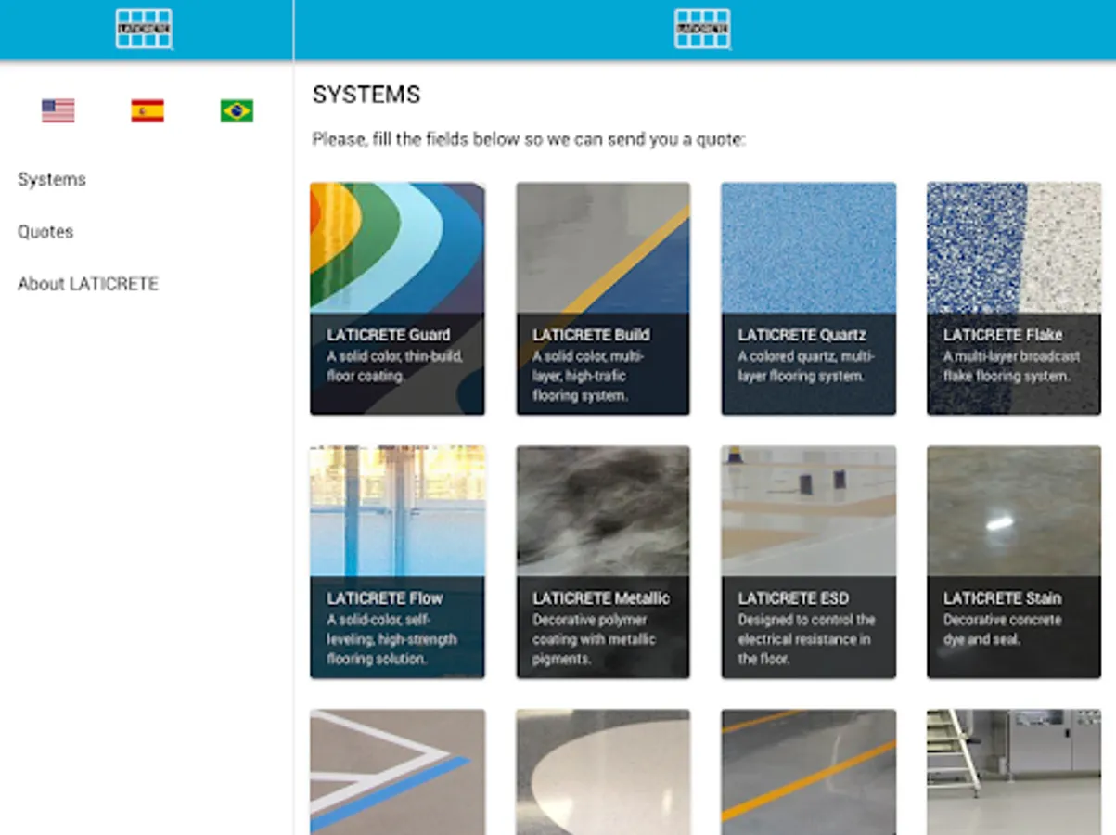The width and height of the screenshot is (1116, 835).
Task: Open Systems in the side menu
Action: (x=52, y=179)
